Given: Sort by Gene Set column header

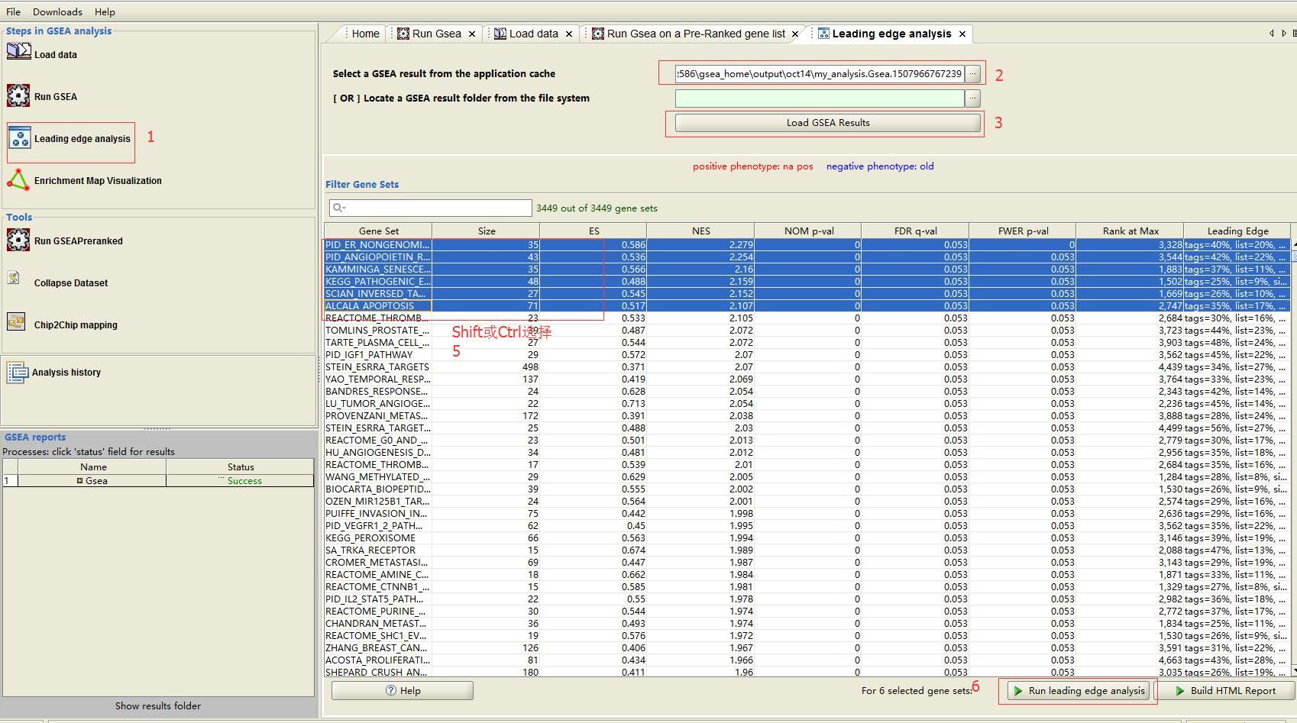Looking at the screenshot, I should tap(378, 231).
